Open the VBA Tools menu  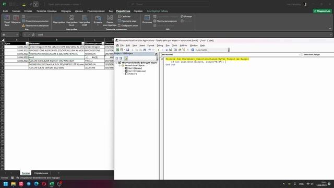pos(175,45)
